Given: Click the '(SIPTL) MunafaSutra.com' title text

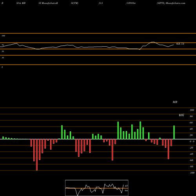Looking at the screenshot, I should click(x=171, y=3).
